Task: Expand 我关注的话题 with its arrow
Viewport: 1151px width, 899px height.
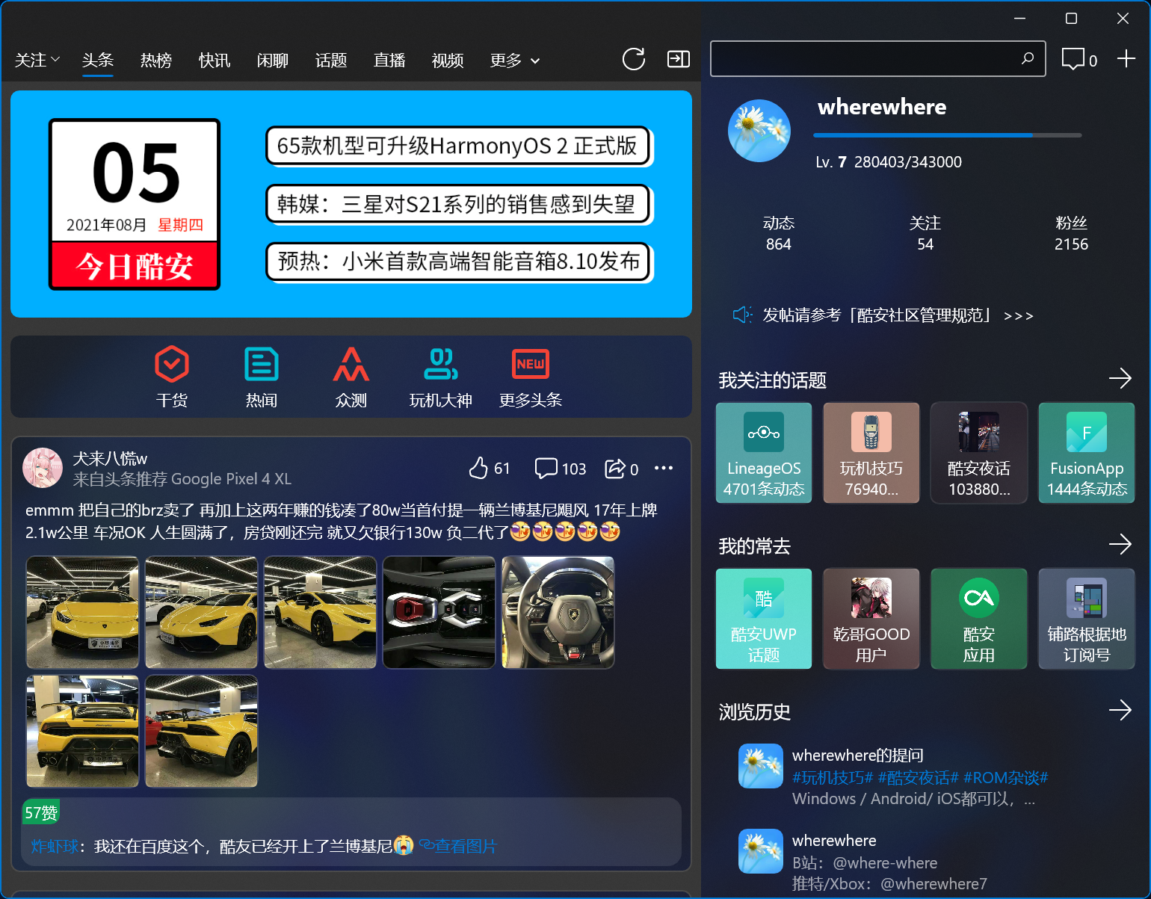Action: tap(1120, 378)
